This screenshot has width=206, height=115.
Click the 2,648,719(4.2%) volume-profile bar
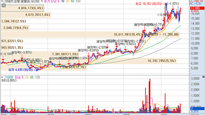tap(15, 28)
